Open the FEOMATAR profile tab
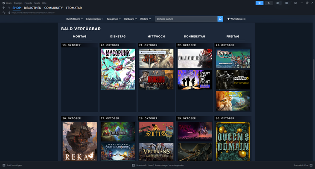Viewport: 315px width, 169px height. 74,8
